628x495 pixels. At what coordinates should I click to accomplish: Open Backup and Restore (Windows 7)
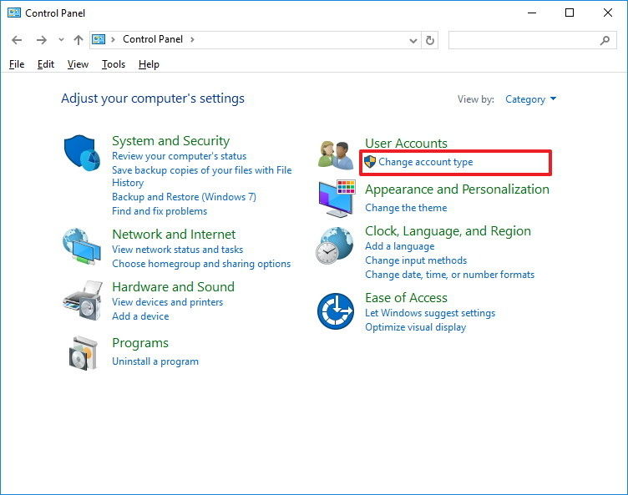(x=184, y=197)
